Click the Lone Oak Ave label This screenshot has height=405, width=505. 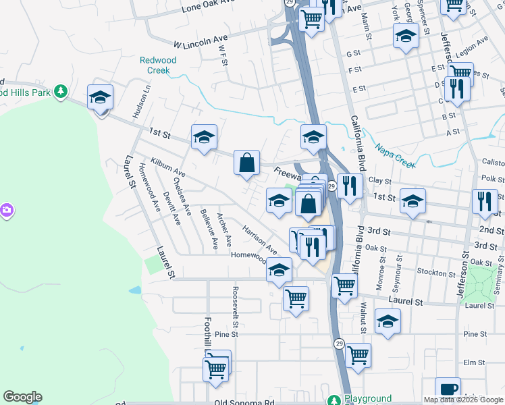pyautogui.click(x=208, y=5)
